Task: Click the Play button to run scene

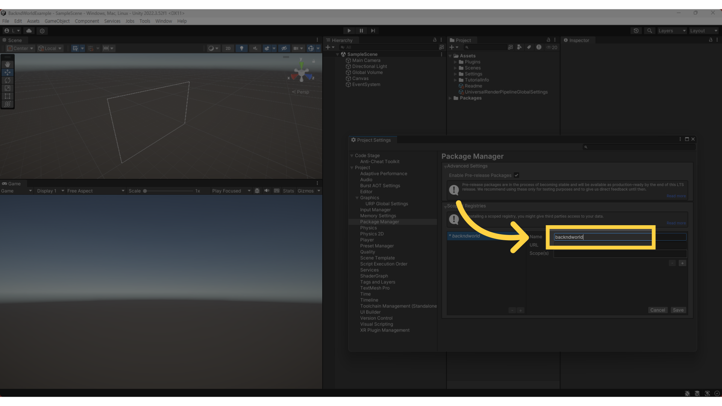Action: 349,30
